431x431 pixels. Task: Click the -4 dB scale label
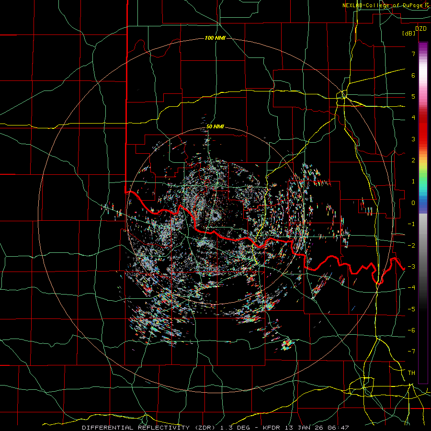pyautogui.click(x=411, y=288)
